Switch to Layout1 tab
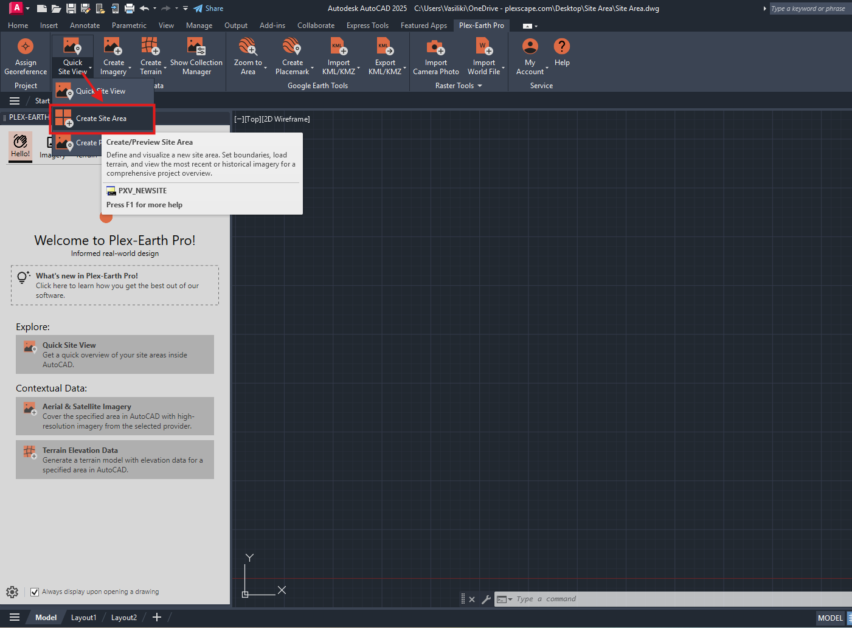The height and width of the screenshot is (628, 852). coord(83,618)
